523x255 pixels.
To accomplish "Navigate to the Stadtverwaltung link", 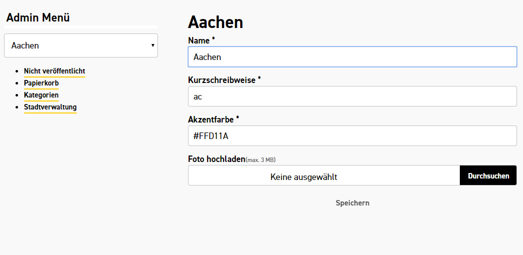I will pyautogui.click(x=50, y=107).
